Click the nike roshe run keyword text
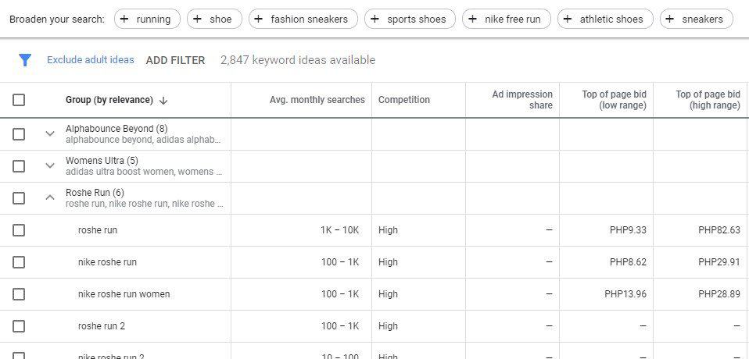Viewport: 749px width, 359px height. click(107, 262)
